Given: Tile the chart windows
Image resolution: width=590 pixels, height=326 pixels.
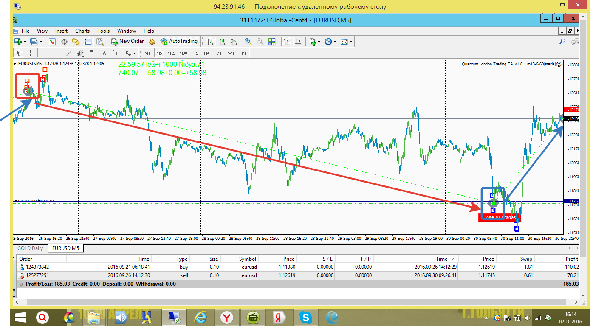Looking at the screenshot, I should (x=272, y=41).
